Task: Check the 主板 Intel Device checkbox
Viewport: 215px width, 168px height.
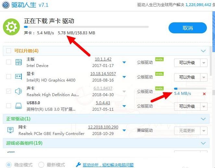Action: pos(8,62)
